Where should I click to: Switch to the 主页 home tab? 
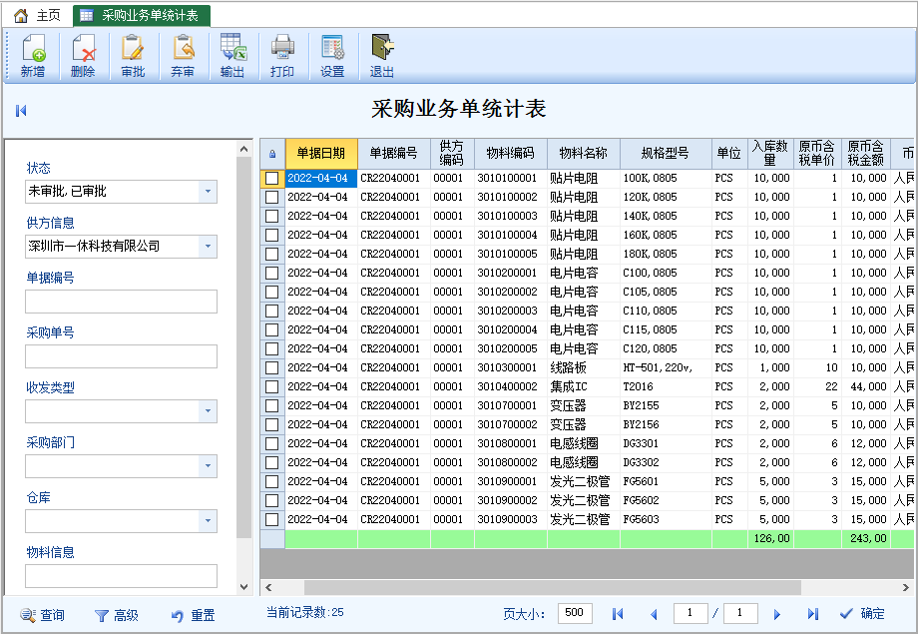pos(37,15)
